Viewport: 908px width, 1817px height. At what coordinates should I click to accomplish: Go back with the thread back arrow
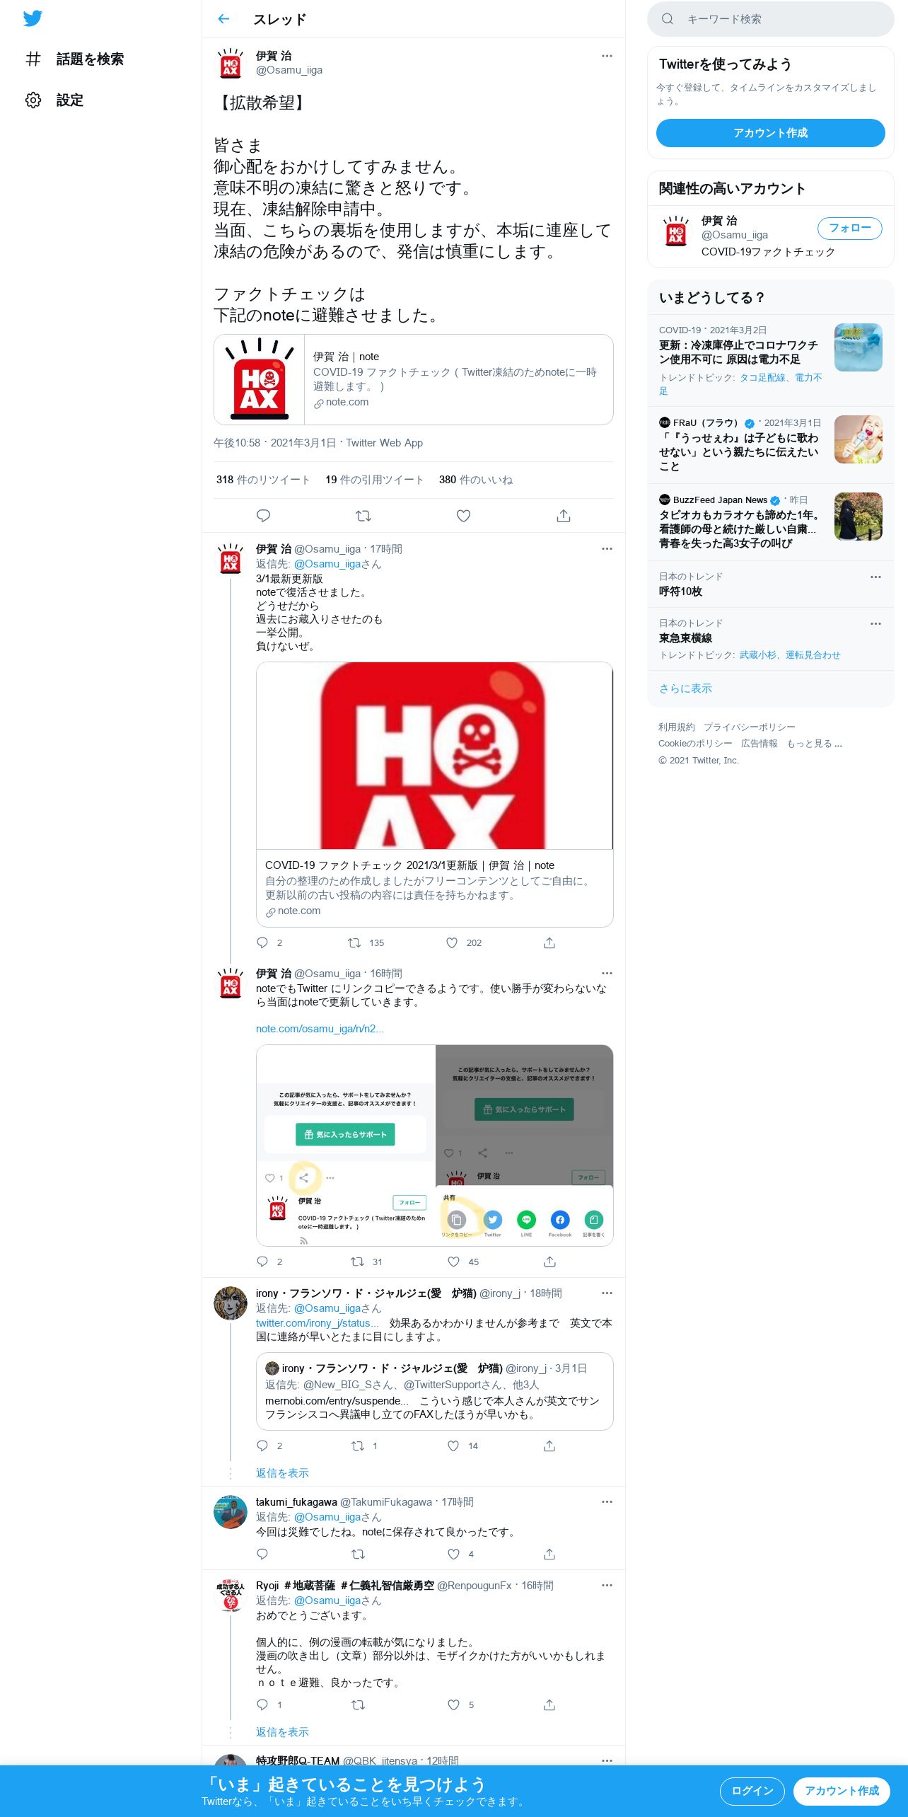[x=223, y=19]
